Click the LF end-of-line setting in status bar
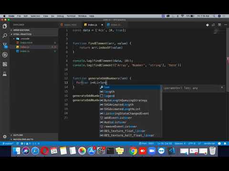 [x=199, y=143]
